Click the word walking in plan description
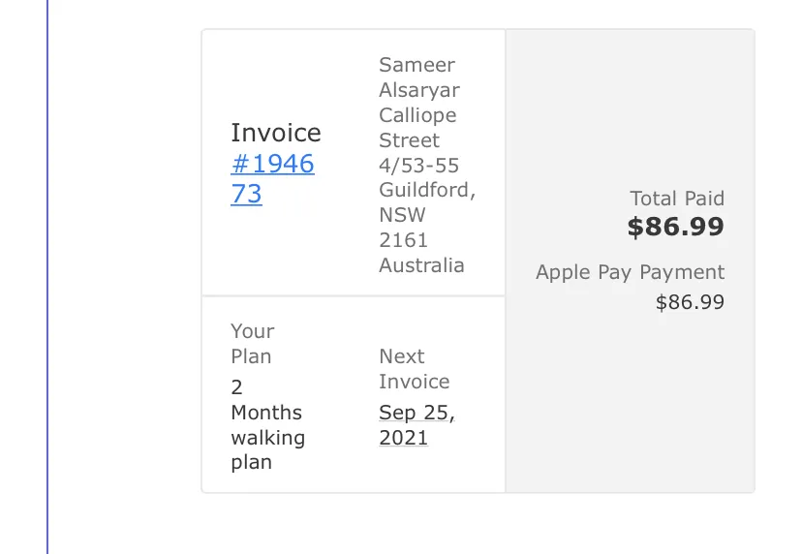The height and width of the screenshot is (554, 802). click(267, 439)
